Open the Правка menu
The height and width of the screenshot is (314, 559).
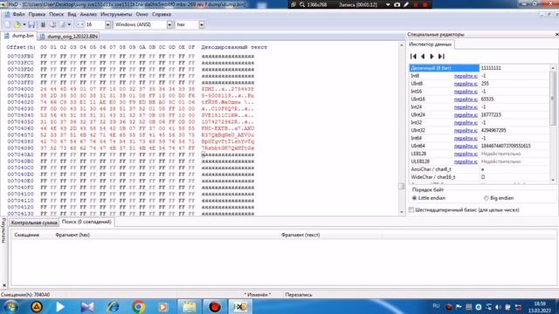(37, 14)
